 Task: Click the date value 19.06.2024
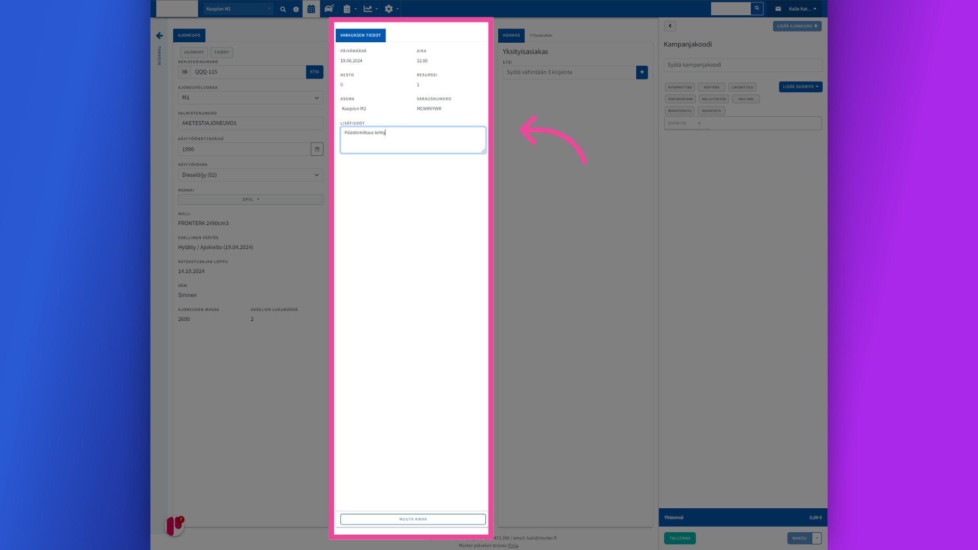[x=351, y=61]
